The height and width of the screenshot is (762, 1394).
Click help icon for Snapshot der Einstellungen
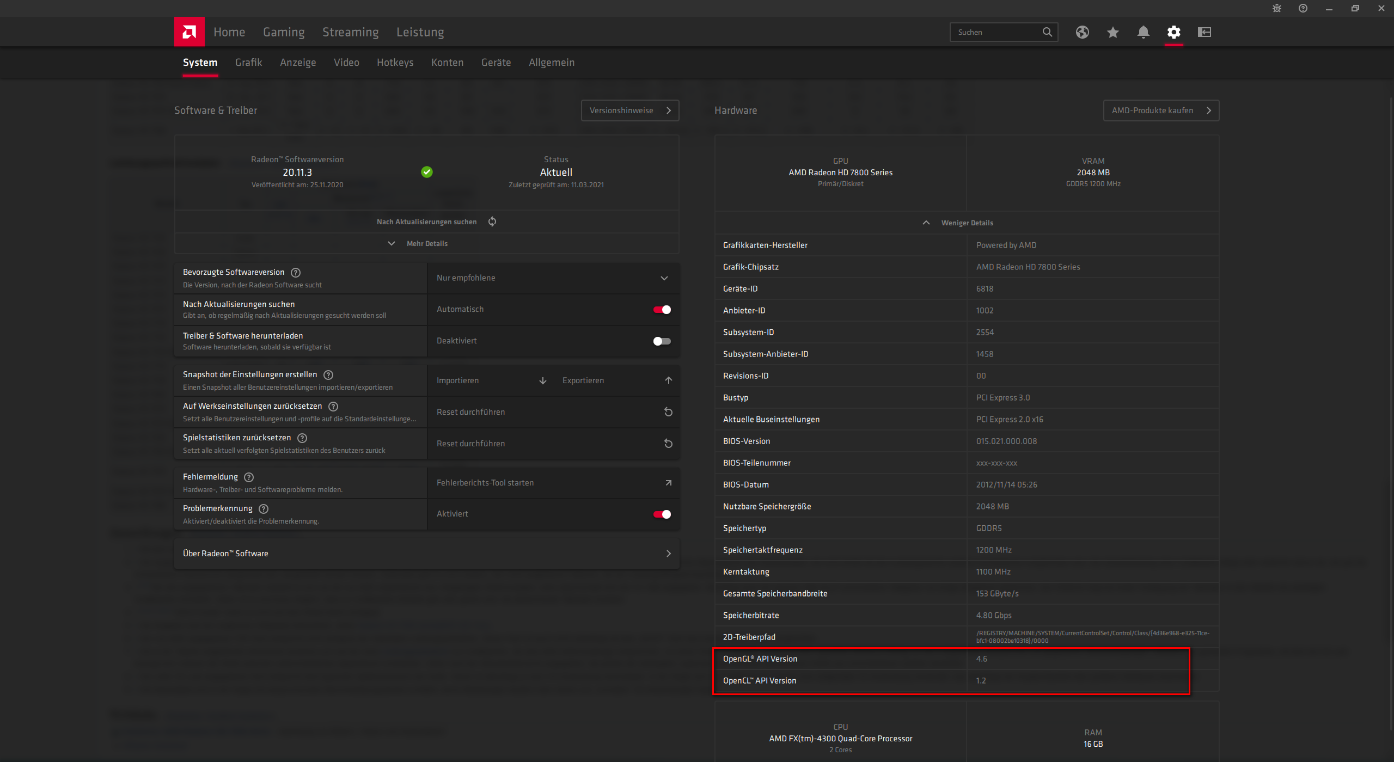click(328, 375)
